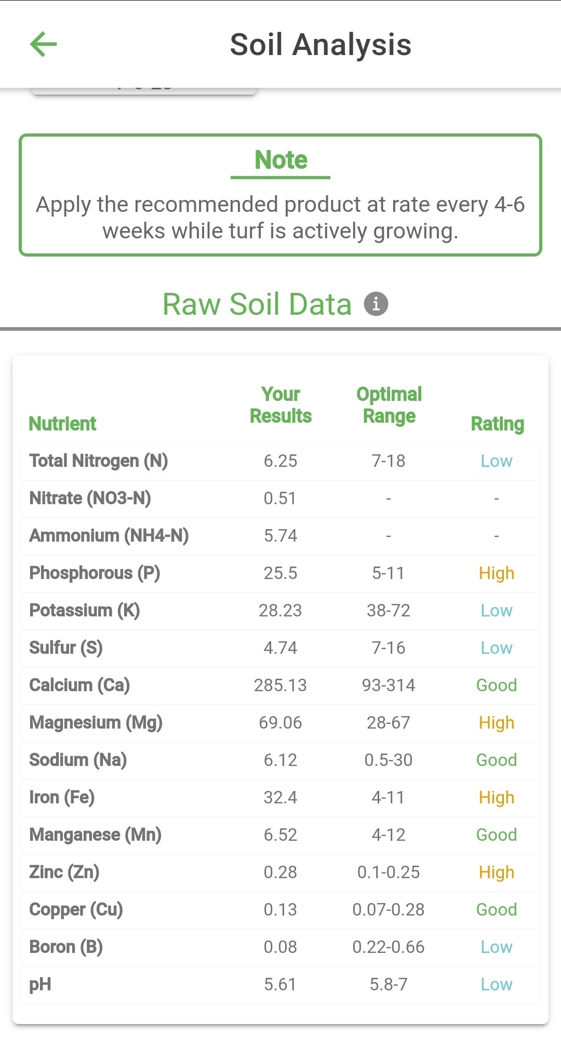Open the Raw Soil Data info icon
Viewport: 561px width, 1049px height.
(x=376, y=304)
